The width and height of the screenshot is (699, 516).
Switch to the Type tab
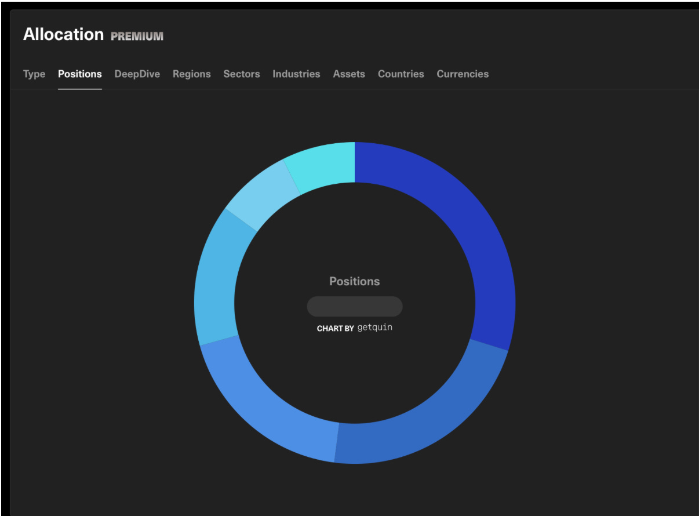click(x=34, y=74)
